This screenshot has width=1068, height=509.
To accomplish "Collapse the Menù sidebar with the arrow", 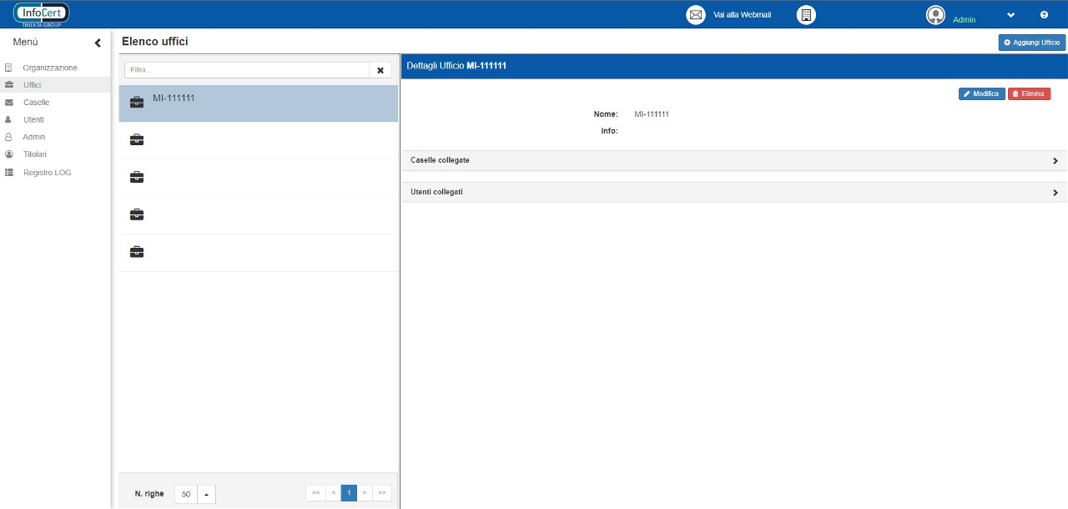I will [98, 43].
